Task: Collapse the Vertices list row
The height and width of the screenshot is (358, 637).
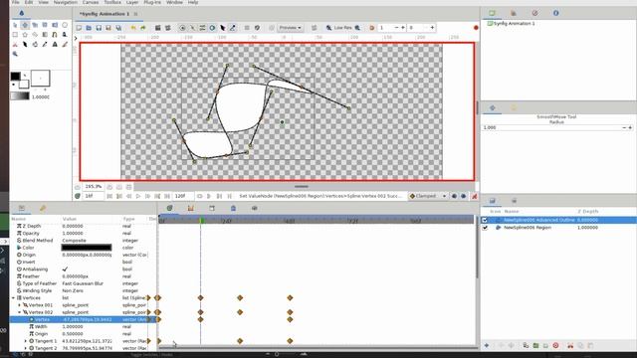Action: pos(13,298)
